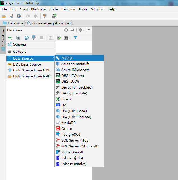This screenshot has height=180, width=178.
Task: Click the Edit source pencil icon
Action: [x=59, y=38]
